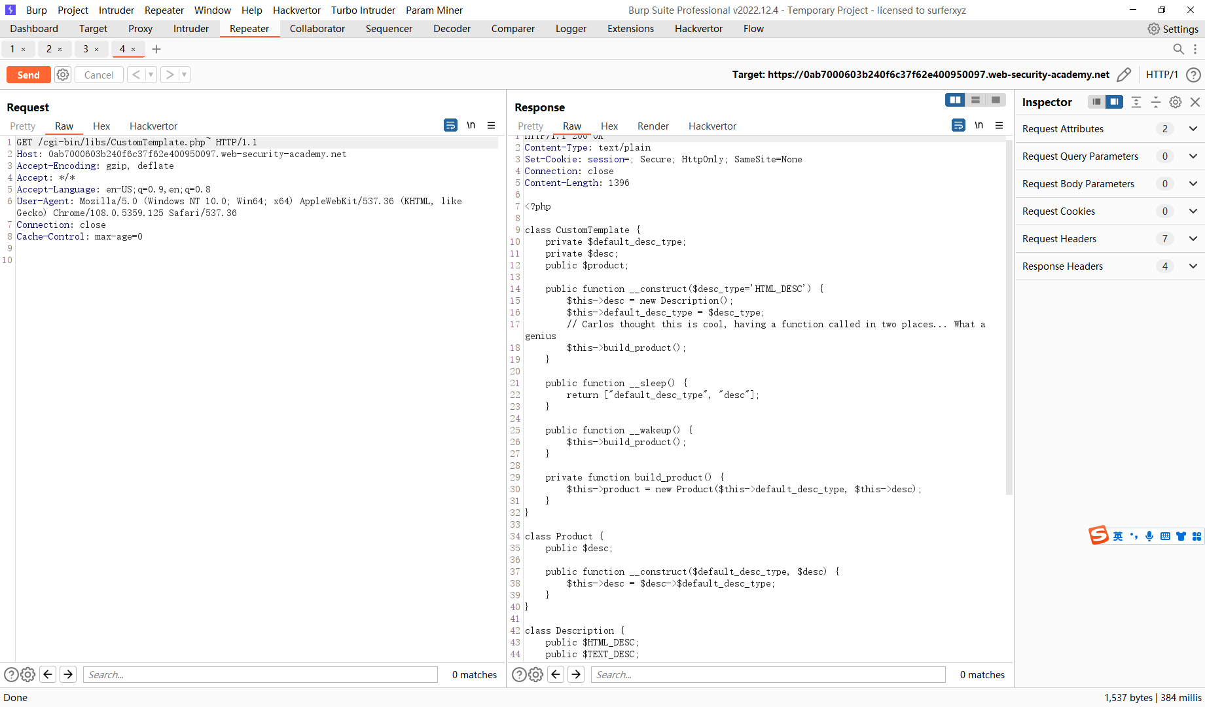Select the response Hex view
The height and width of the screenshot is (707, 1205).
click(609, 126)
